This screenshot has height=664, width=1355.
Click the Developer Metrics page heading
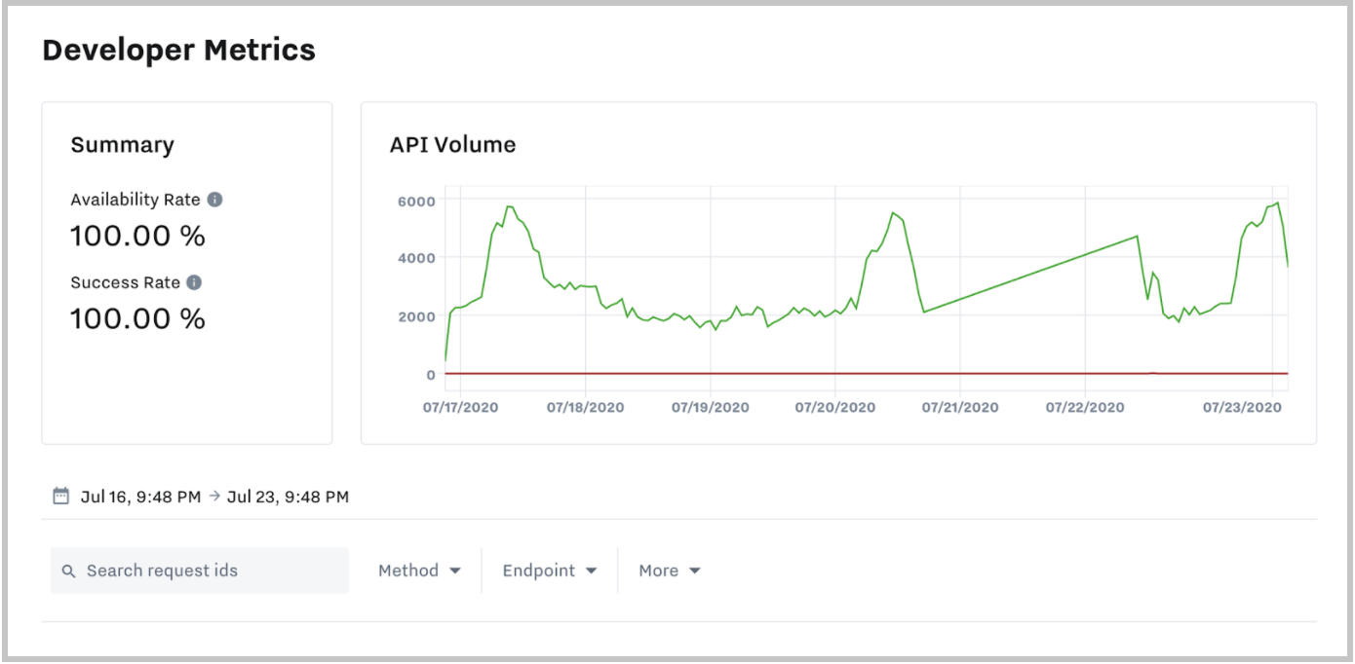[178, 50]
